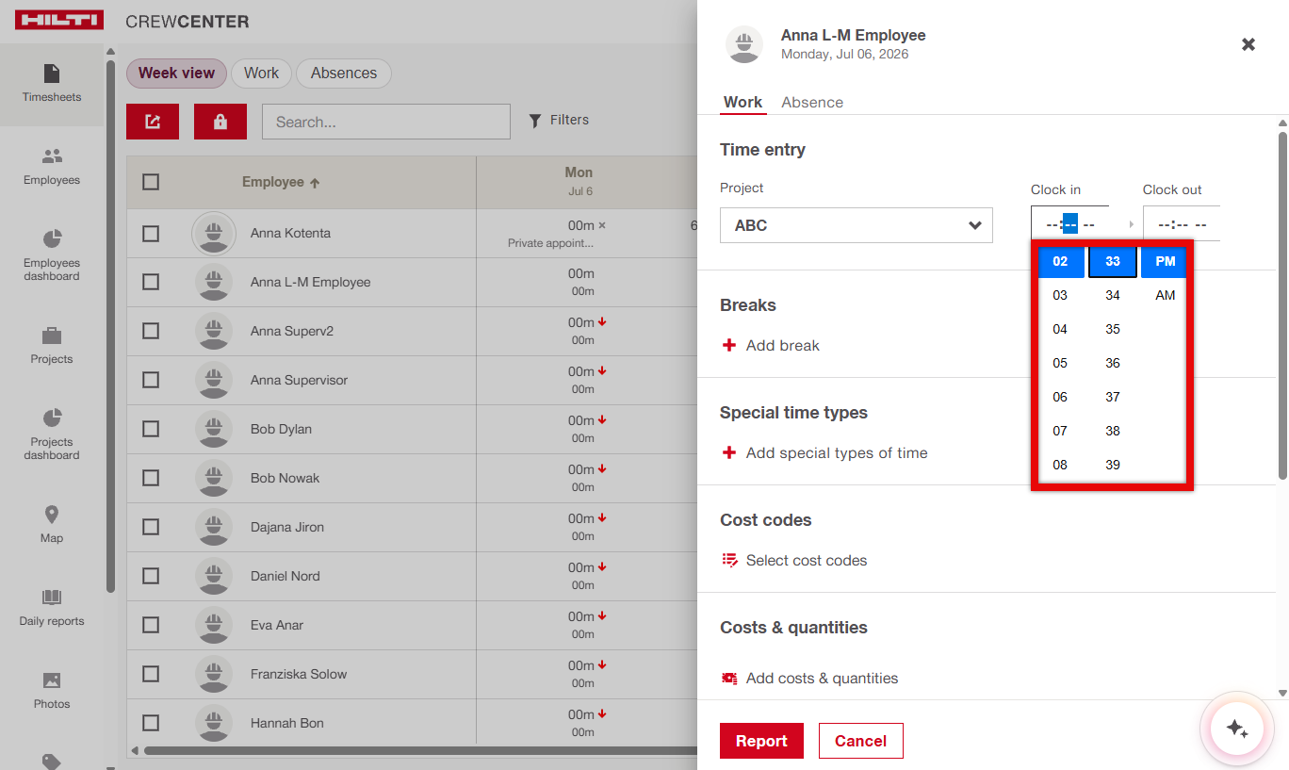Switch to the Absences view tab
This screenshot has height=770, width=1289.
pyautogui.click(x=344, y=73)
